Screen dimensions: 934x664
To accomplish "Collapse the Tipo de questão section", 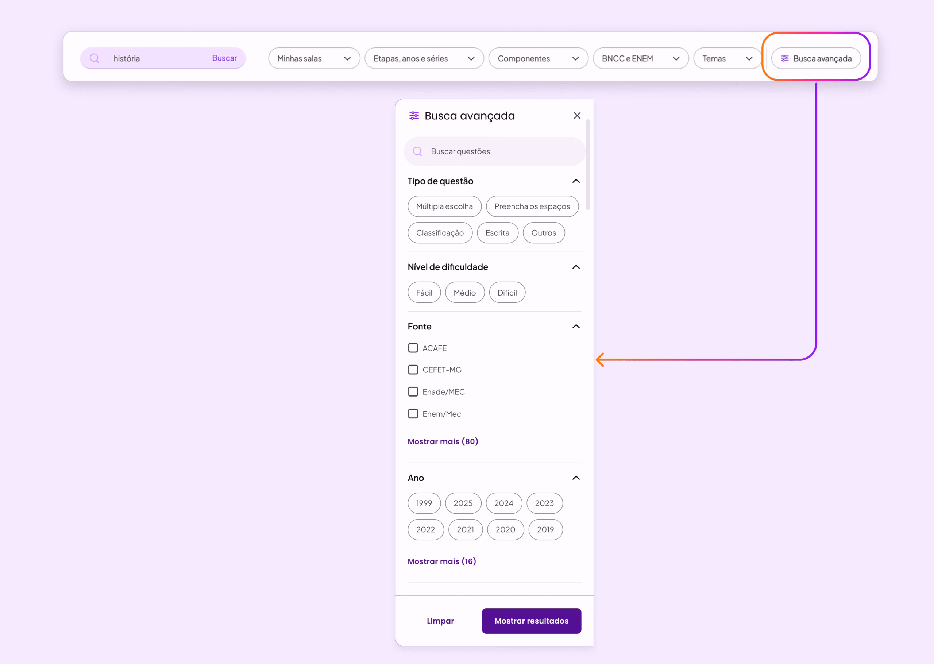I will point(576,181).
